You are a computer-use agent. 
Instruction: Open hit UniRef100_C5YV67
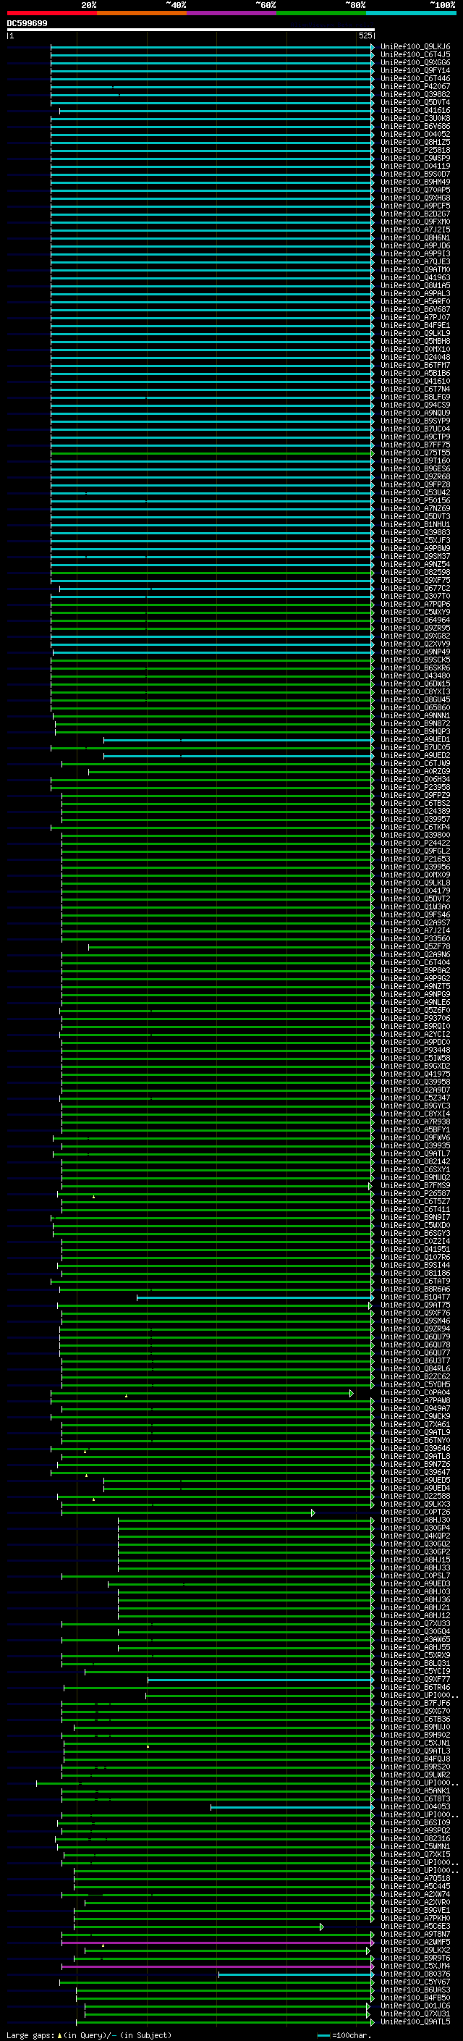[x=415, y=1982]
